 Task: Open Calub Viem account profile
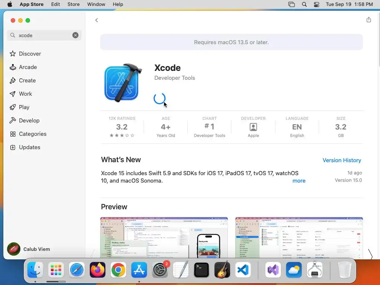(x=29, y=249)
